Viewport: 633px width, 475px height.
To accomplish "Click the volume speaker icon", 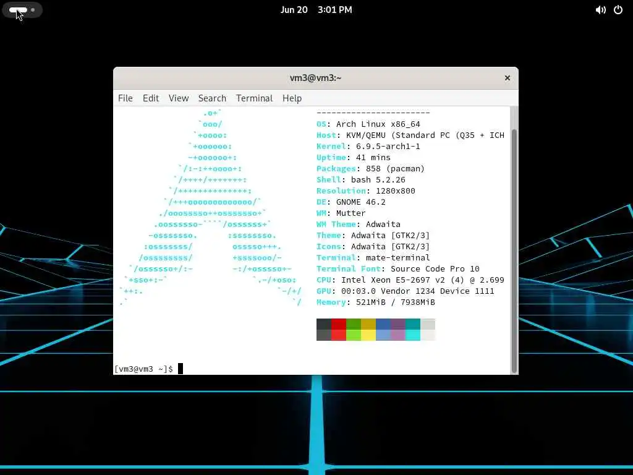I will (x=600, y=10).
